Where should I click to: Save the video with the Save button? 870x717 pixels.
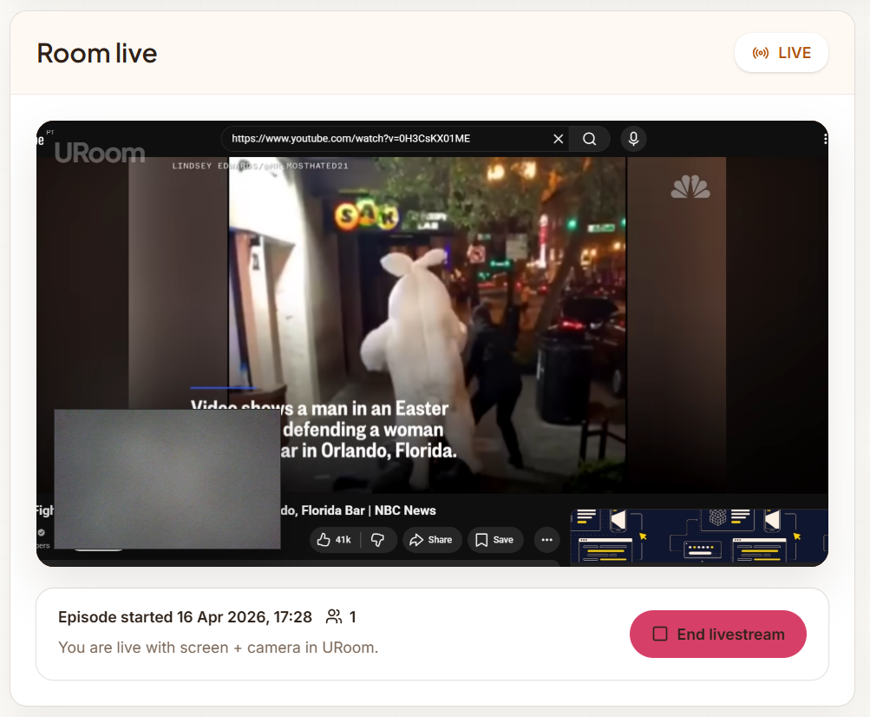[495, 539]
